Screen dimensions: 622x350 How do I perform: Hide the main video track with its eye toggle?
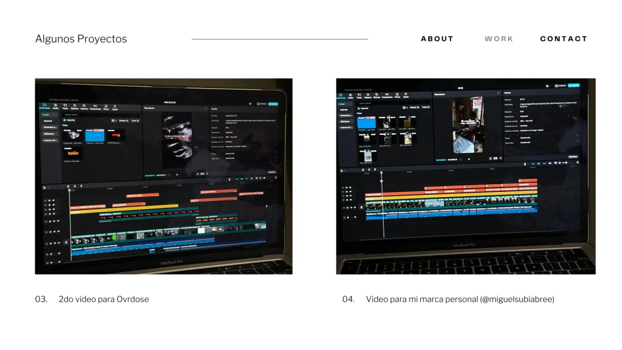(x=55, y=242)
